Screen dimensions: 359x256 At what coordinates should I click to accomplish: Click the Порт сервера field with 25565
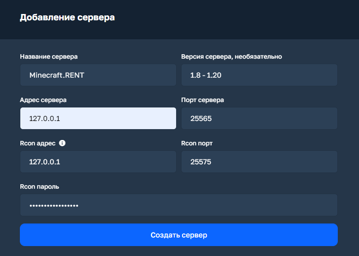coord(259,118)
